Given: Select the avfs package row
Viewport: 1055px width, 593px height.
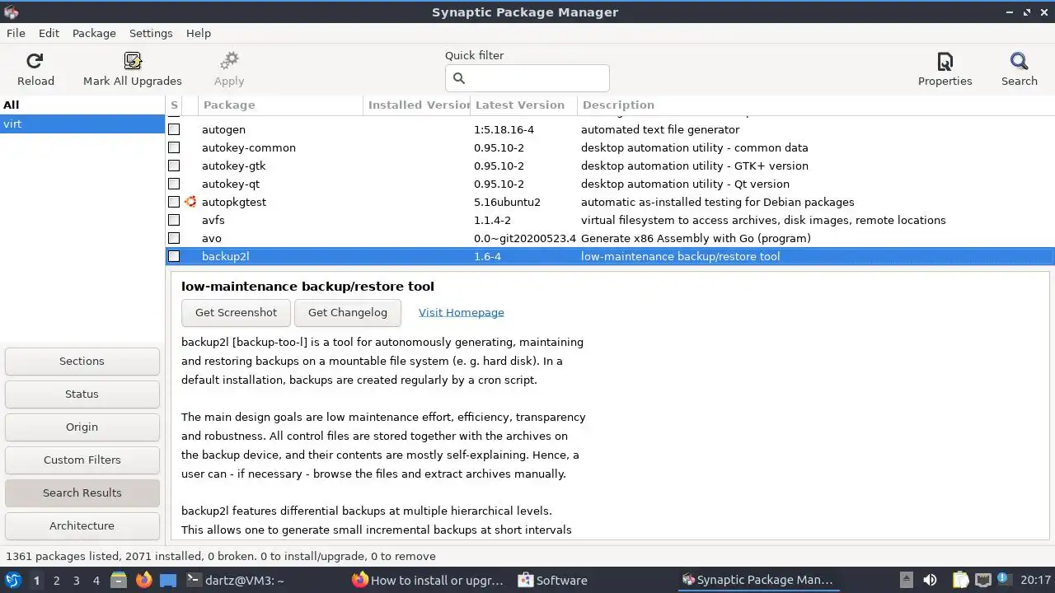Looking at the screenshot, I should pos(610,220).
